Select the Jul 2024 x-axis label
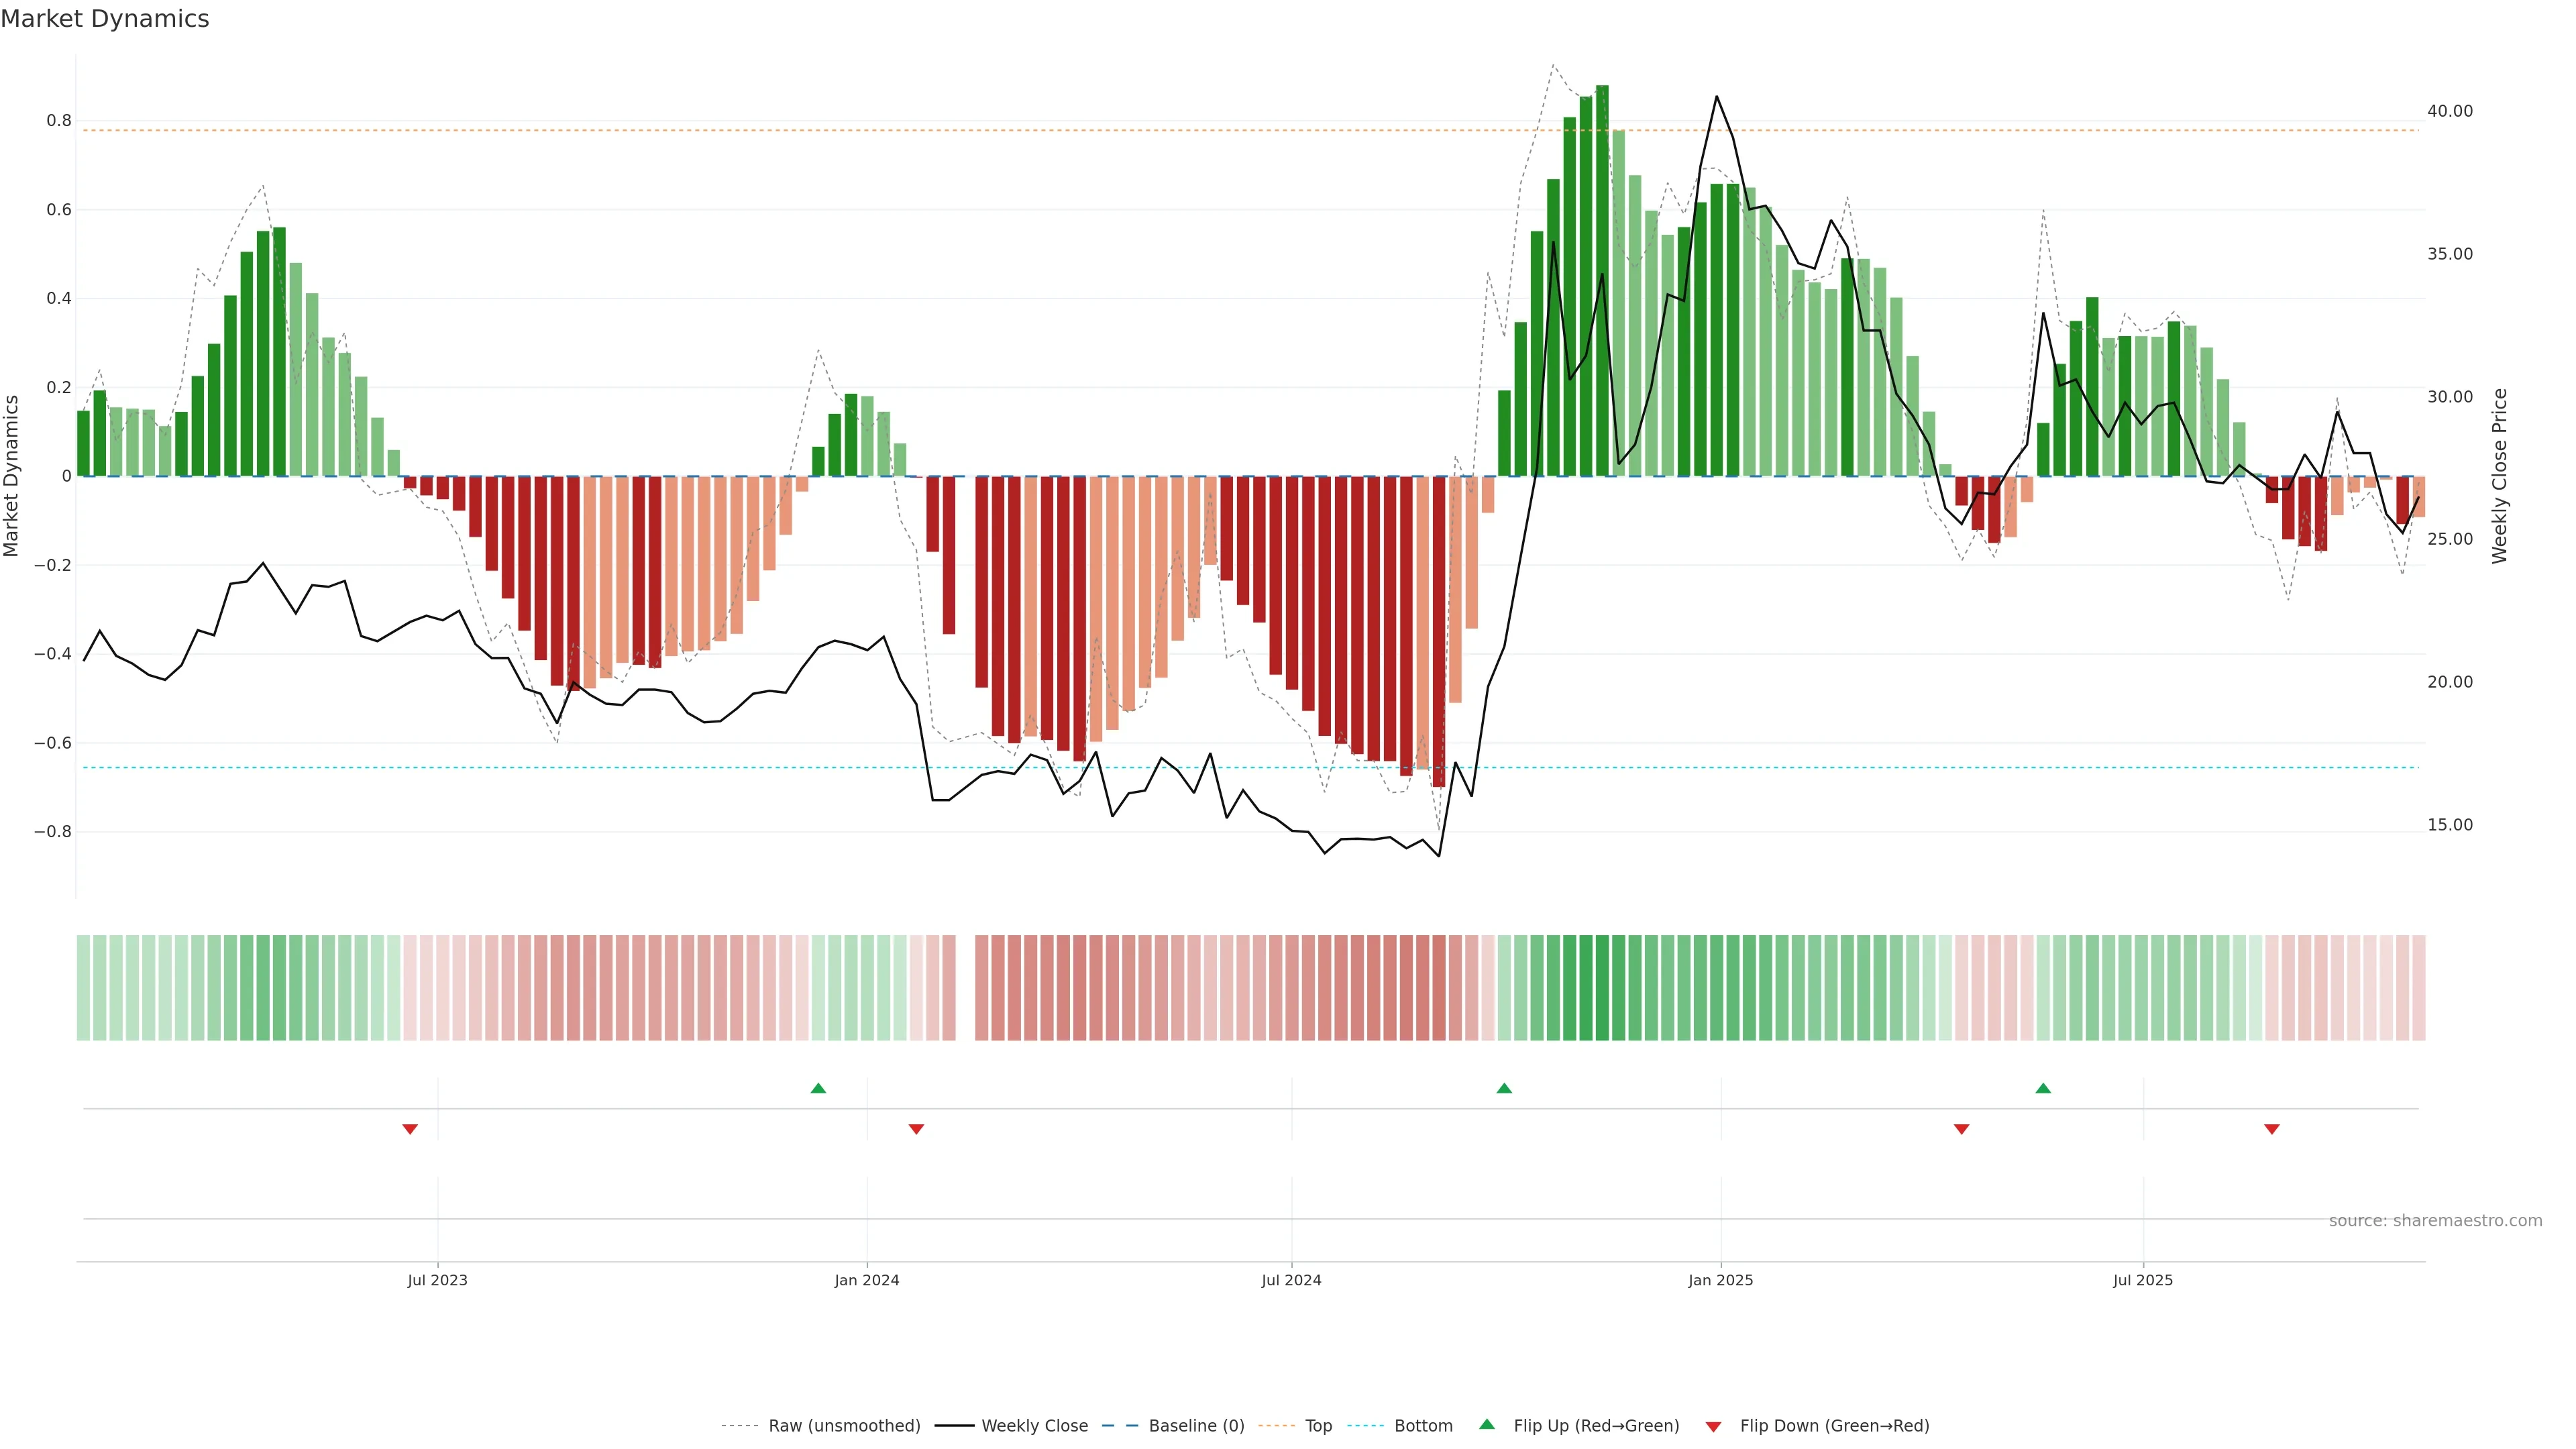 1291,1280
